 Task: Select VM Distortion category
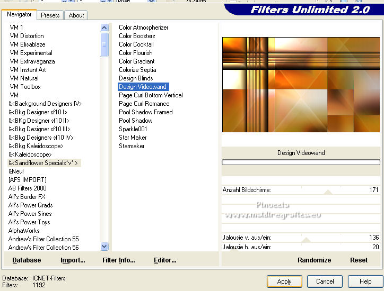point(27,36)
